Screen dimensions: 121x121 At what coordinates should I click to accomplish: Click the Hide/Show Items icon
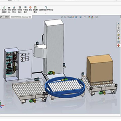(85, 17)
